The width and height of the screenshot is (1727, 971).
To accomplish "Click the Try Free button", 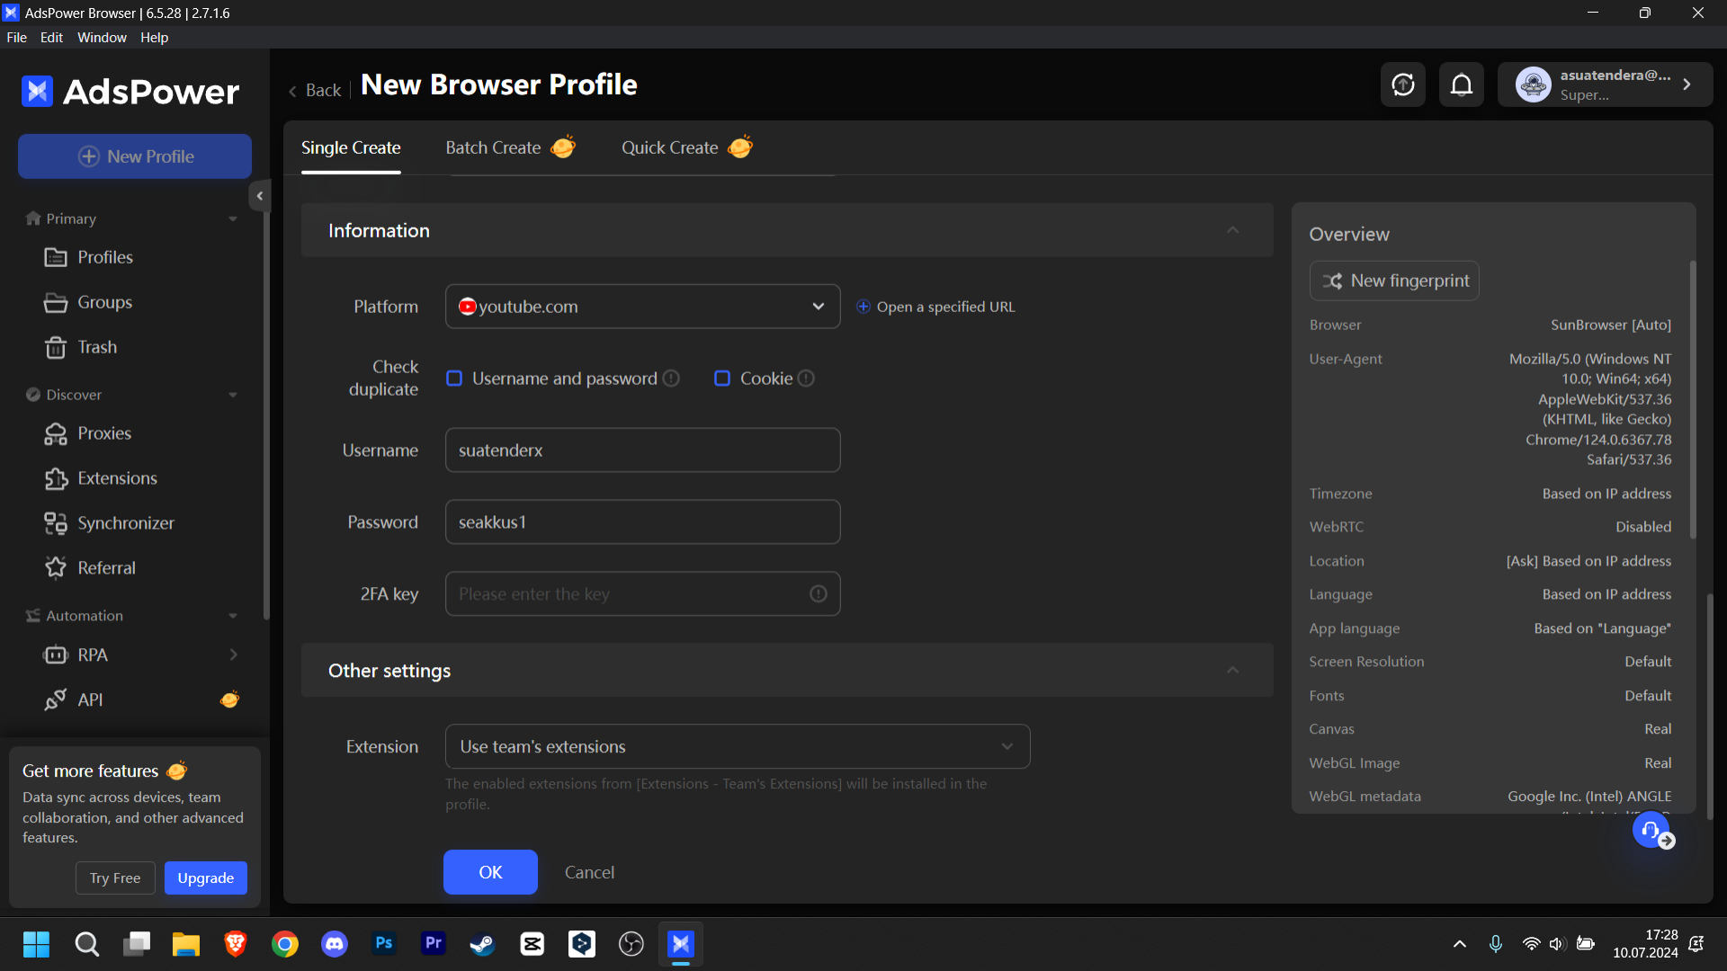I will (x=115, y=878).
